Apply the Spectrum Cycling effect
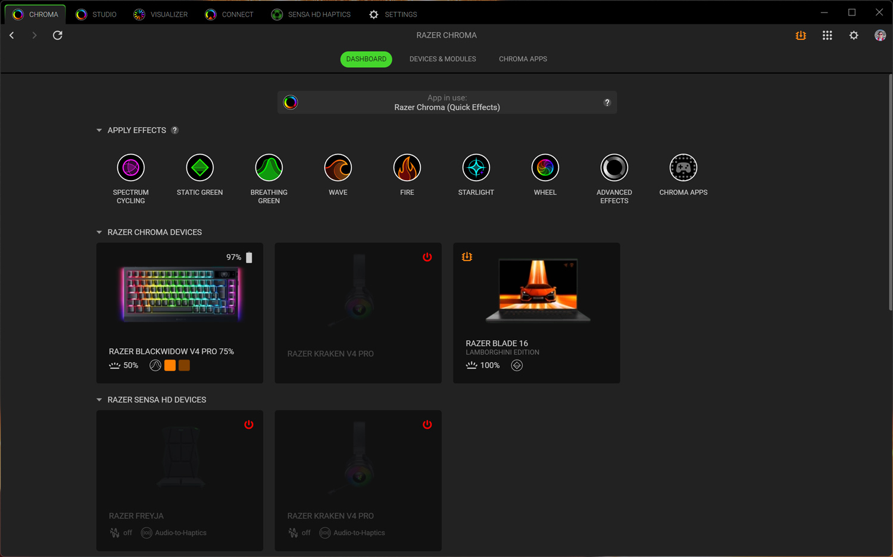Image resolution: width=893 pixels, height=557 pixels. coord(131,168)
